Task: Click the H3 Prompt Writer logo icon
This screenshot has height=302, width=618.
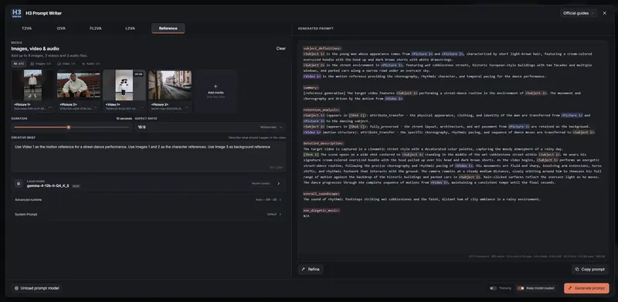Action: 16,13
